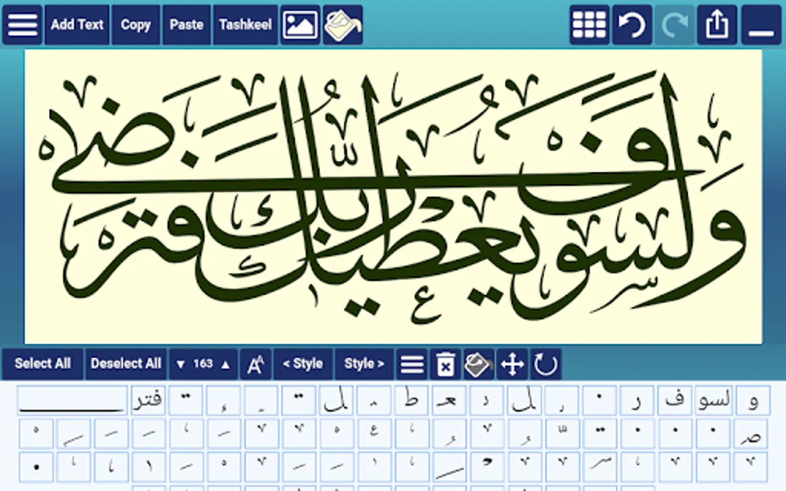This screenshot has width=786, height=491.
Task: Click the share/export icon
Action: (x=717, y=25)
